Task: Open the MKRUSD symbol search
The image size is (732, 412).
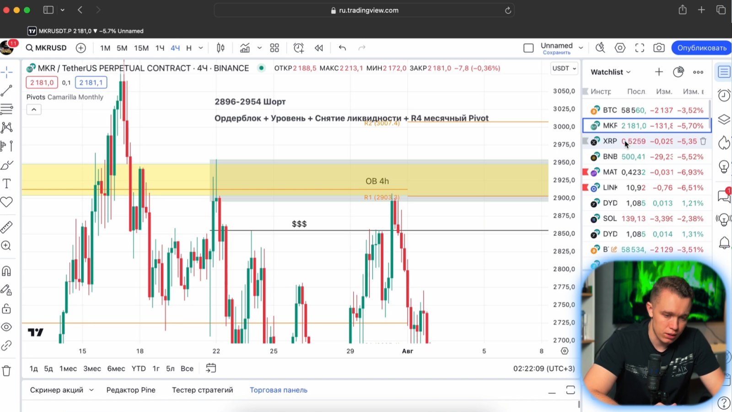Action: (x=46, y=48)
